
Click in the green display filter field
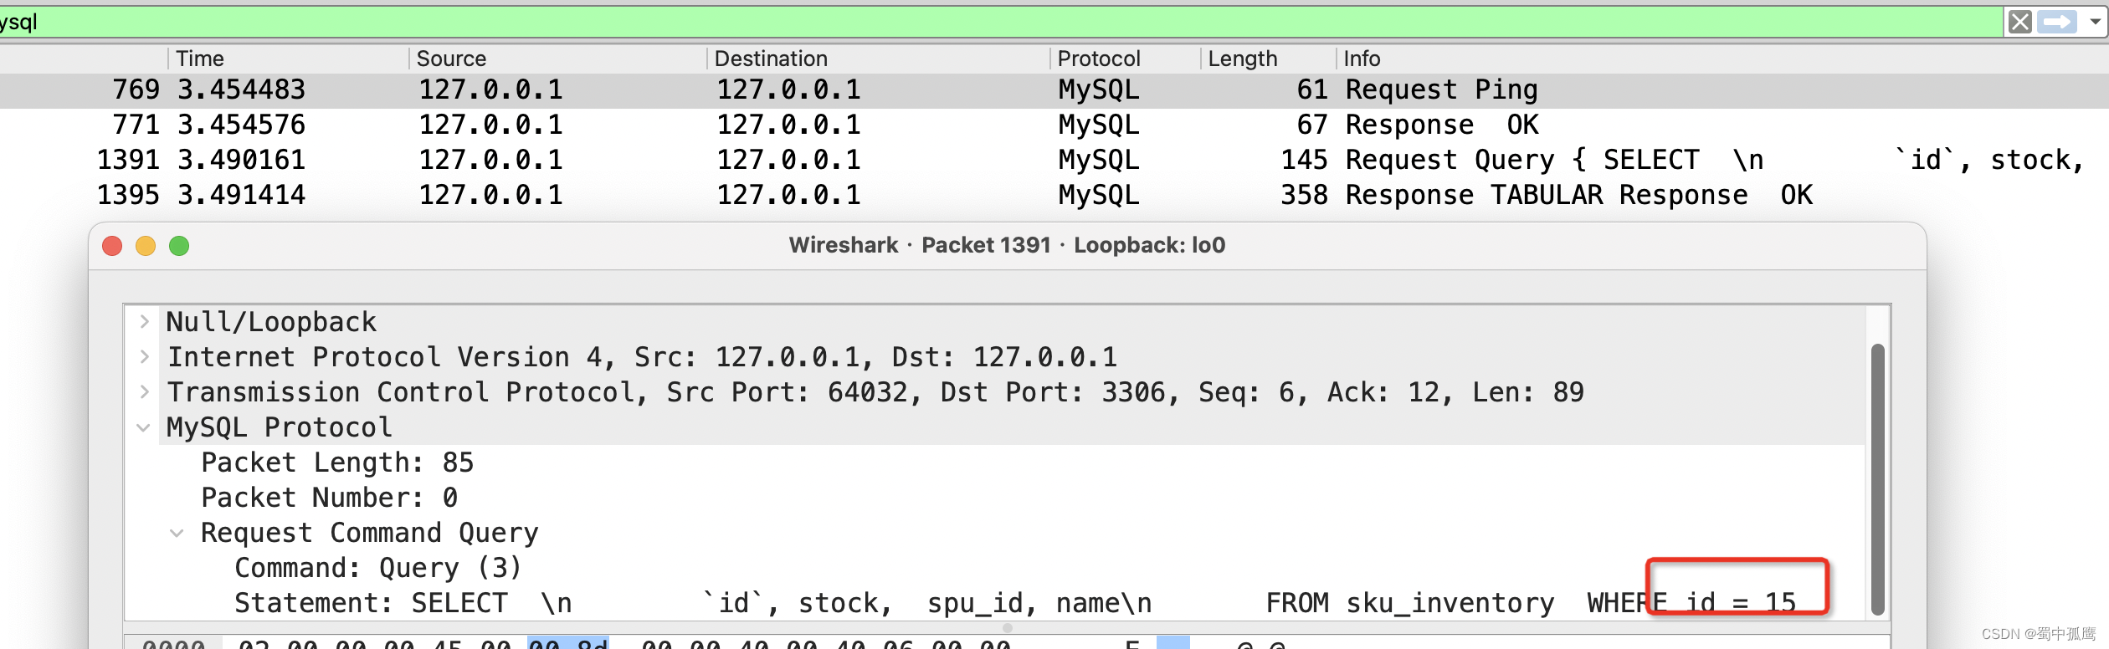(1000, 22)
